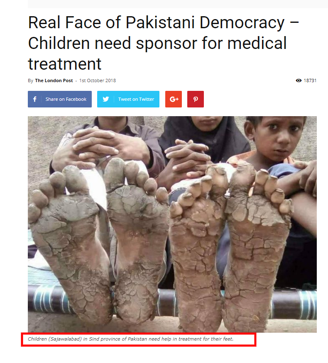The image size is (328, 363).
Task: Click the eye views icon
Action: click(299, 80)
